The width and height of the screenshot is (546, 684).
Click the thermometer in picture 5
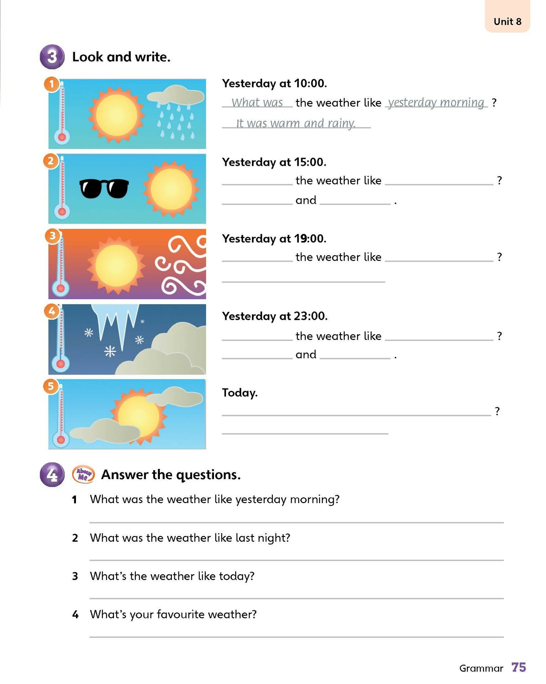pos(61,416)
